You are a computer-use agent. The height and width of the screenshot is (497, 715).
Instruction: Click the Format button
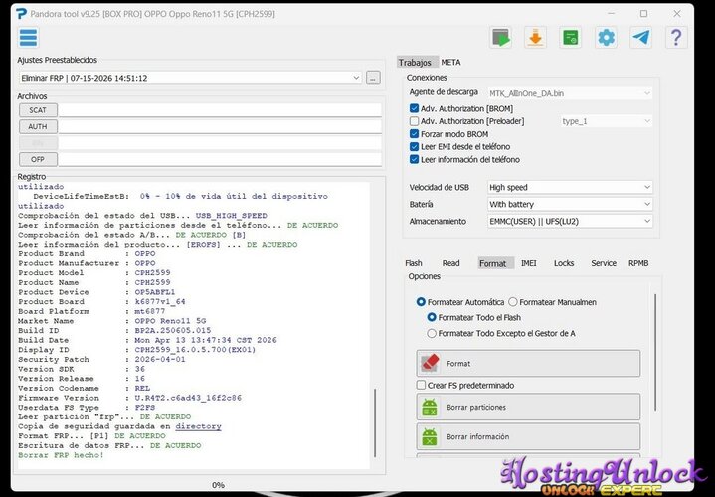(x=528, y=364)
